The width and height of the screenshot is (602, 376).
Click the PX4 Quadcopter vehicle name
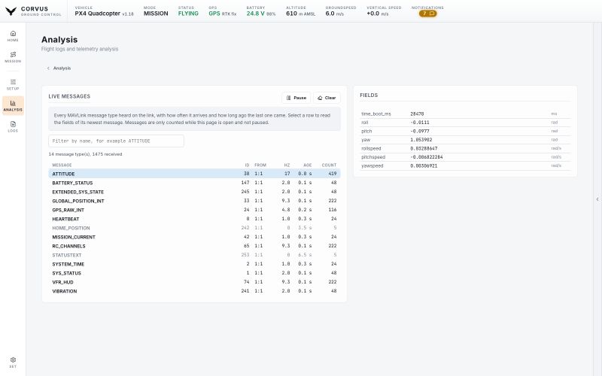[x=98, y=14]
